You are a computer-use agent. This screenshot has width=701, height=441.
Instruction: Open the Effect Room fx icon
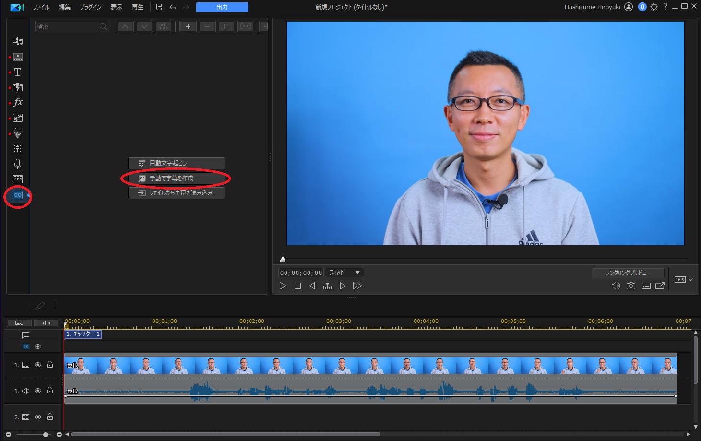(x=18, y=102)
